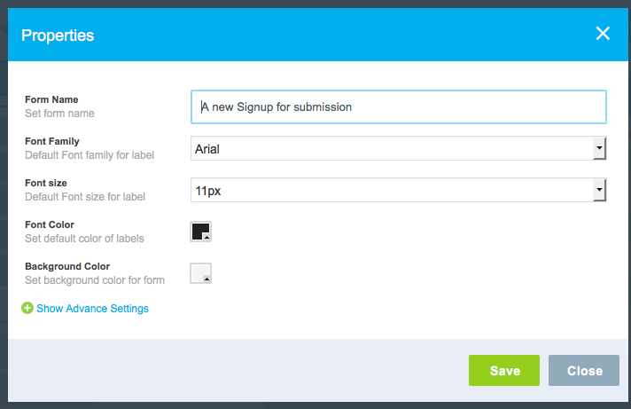
Task: Click the green plus icon beside Advance Settings
Action: [27, 308]
